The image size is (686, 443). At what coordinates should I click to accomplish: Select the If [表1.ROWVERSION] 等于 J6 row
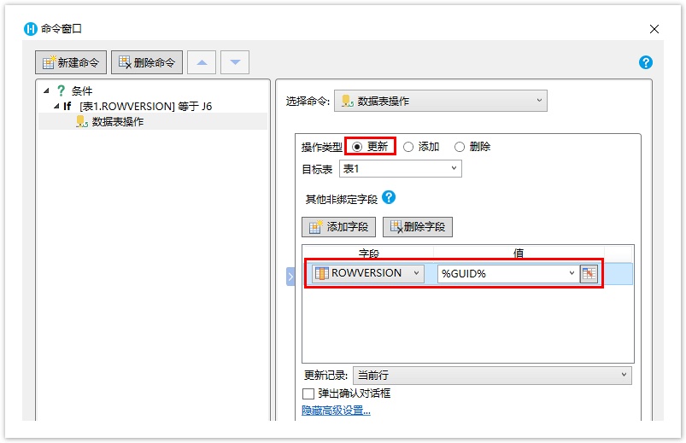tap(138, 106)
